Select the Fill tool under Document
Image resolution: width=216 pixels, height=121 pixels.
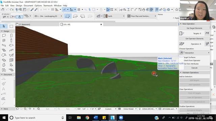point(4,98)
